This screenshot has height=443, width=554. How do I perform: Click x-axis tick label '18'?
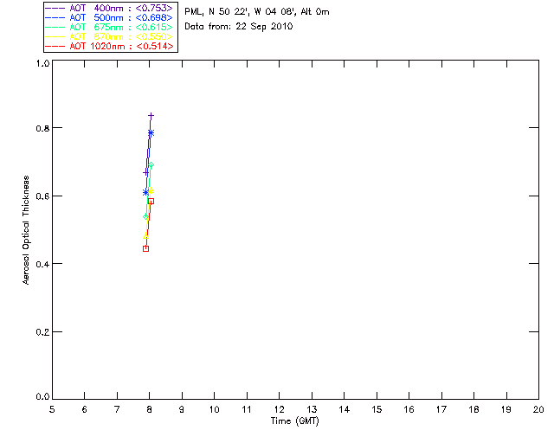(x=473, y=409)
